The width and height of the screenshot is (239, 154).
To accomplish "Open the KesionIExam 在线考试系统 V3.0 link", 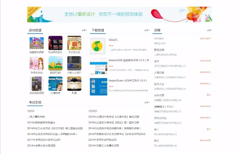I will coord(127,81).
